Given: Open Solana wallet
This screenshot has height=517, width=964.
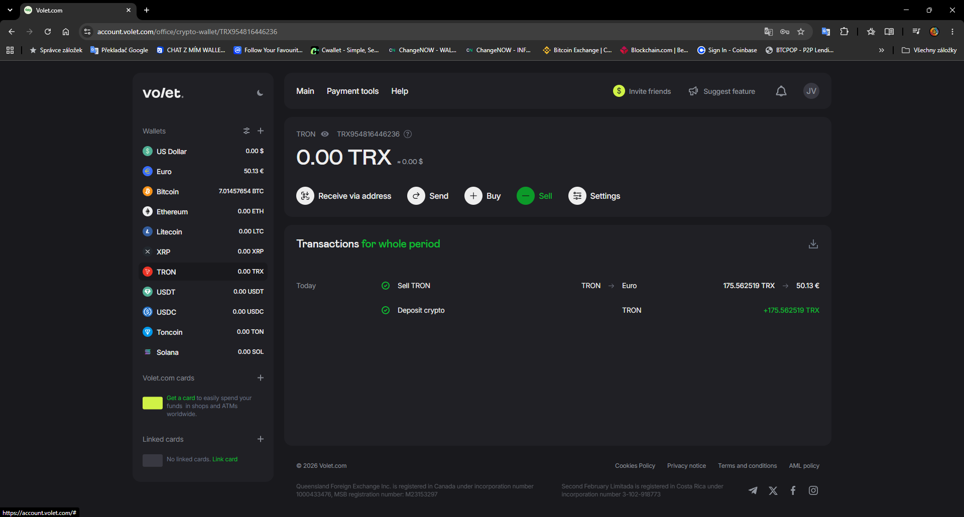Looking at the screenshot, I should click(203, 352).
